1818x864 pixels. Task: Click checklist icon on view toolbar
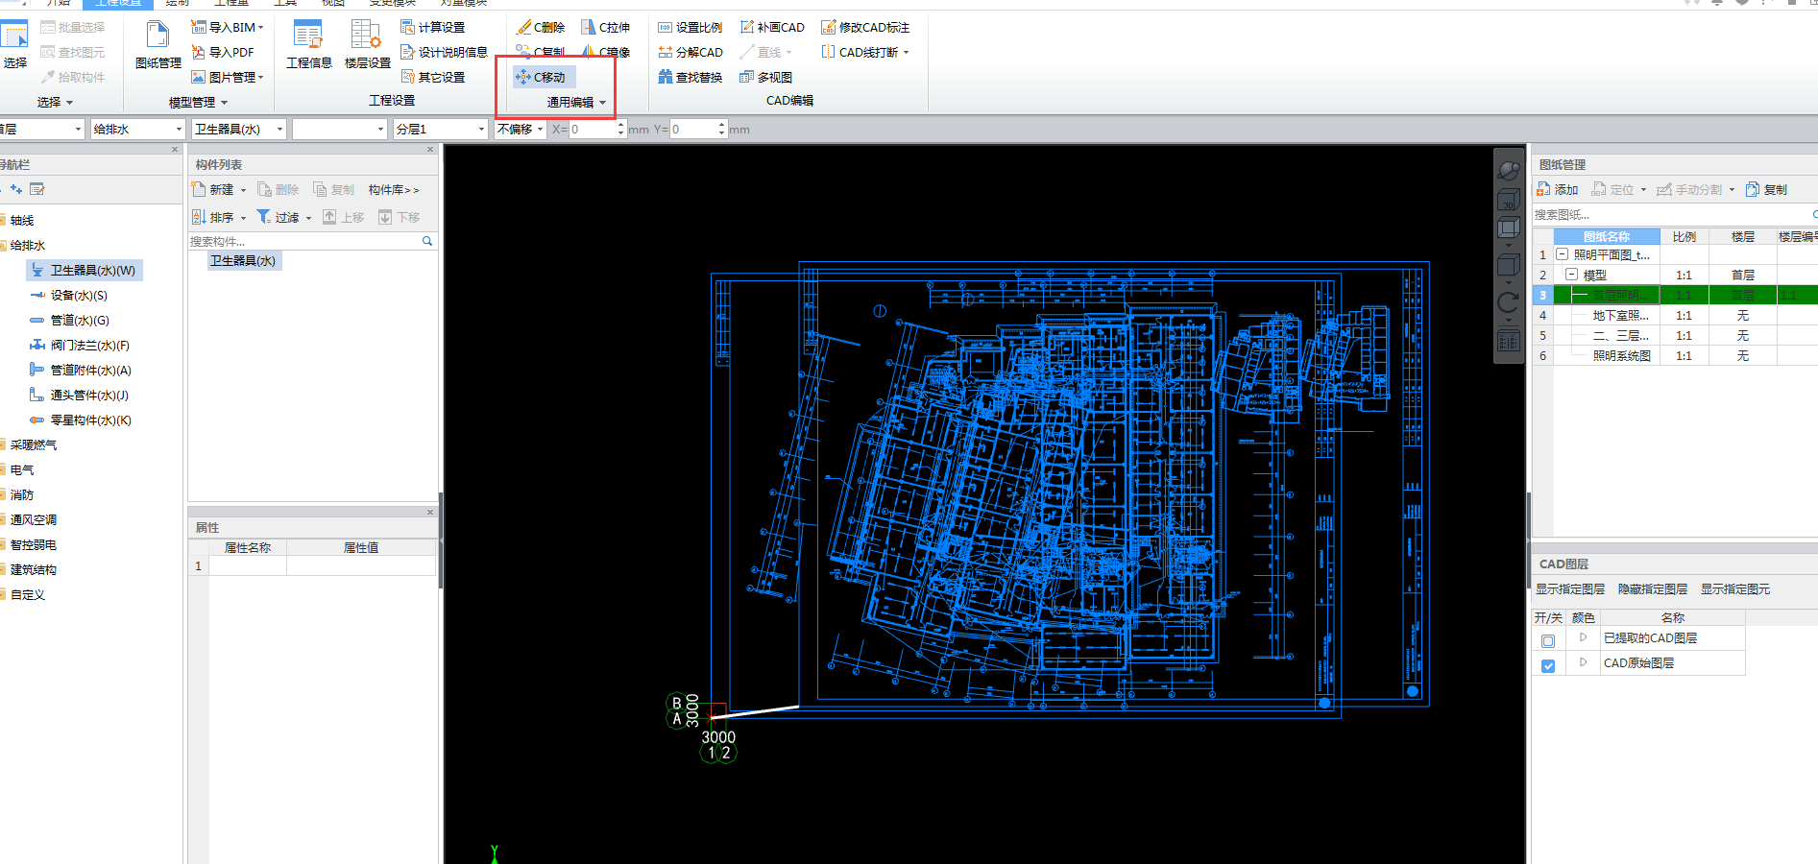point(1509,341)
